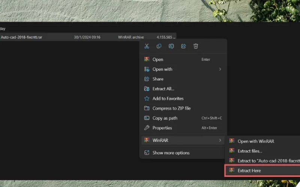Click the WinRAR icon beside Open
This screenshot has height=187, width=300.
pyautogui.click(x=147, y=59)
